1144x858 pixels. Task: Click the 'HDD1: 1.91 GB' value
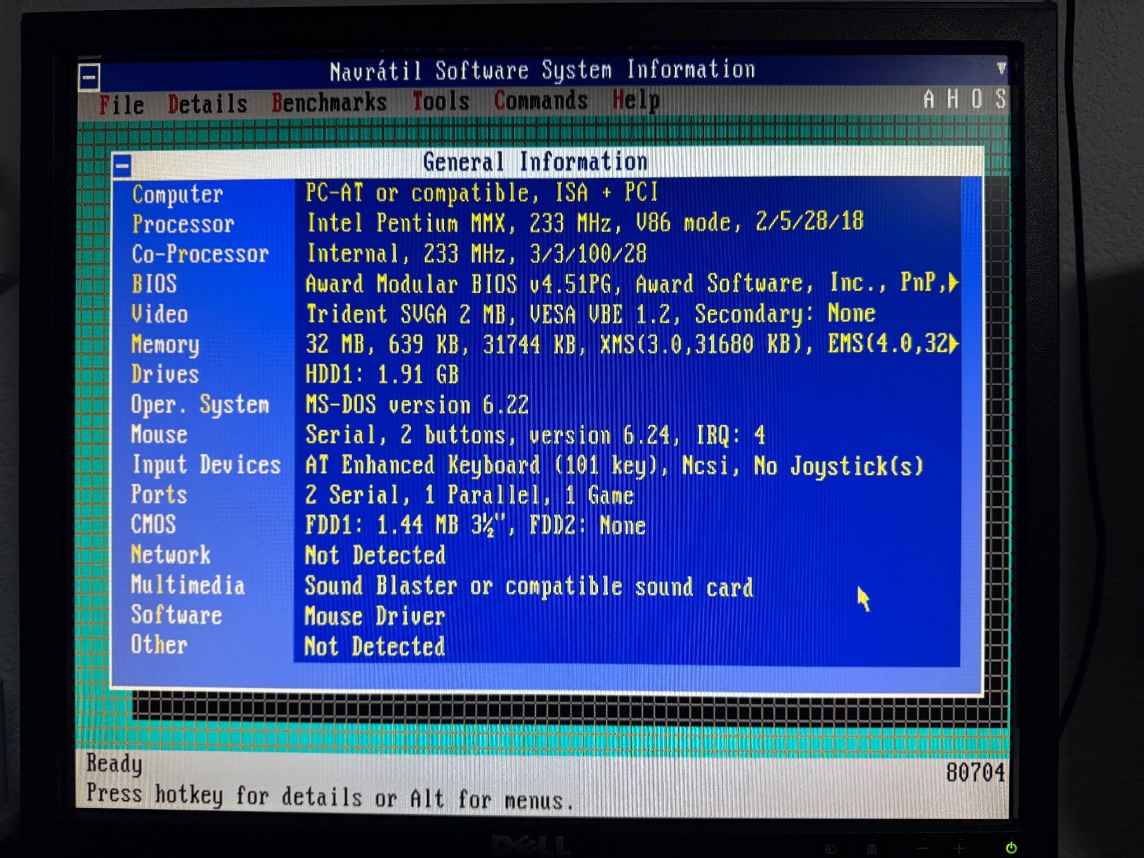pos(382,374)
